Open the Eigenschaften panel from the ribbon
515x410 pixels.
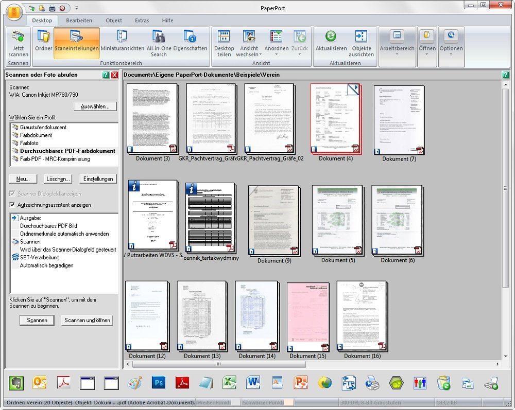[190, 41]
